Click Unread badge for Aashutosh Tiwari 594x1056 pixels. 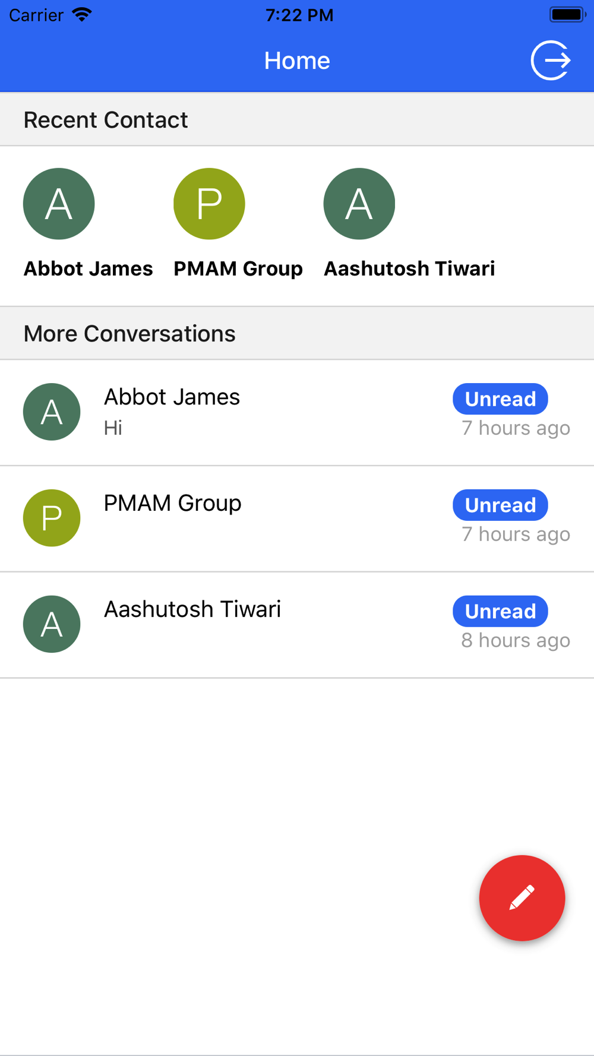click(x=500, y=611)
